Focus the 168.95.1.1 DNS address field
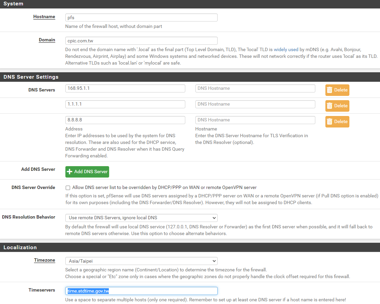 pos(125,88)
